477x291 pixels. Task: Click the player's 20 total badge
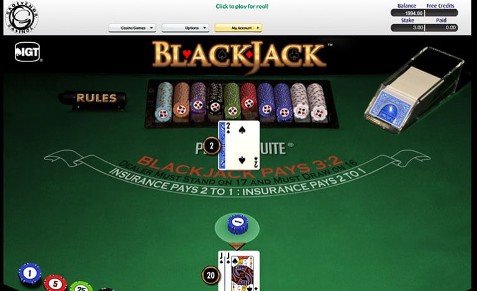[211, 275]
